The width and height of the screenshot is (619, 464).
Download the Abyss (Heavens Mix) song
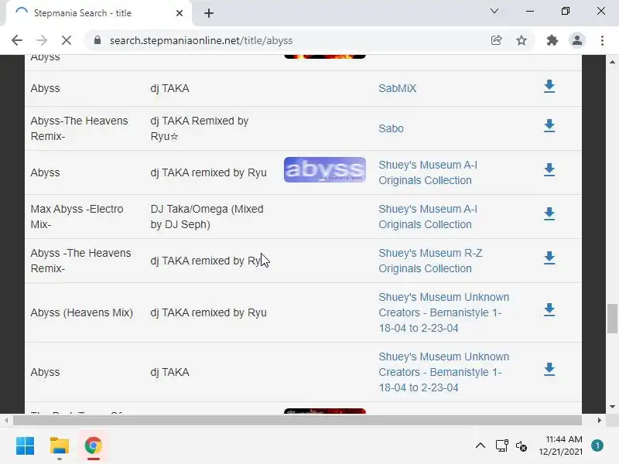(x=549, y=310)
